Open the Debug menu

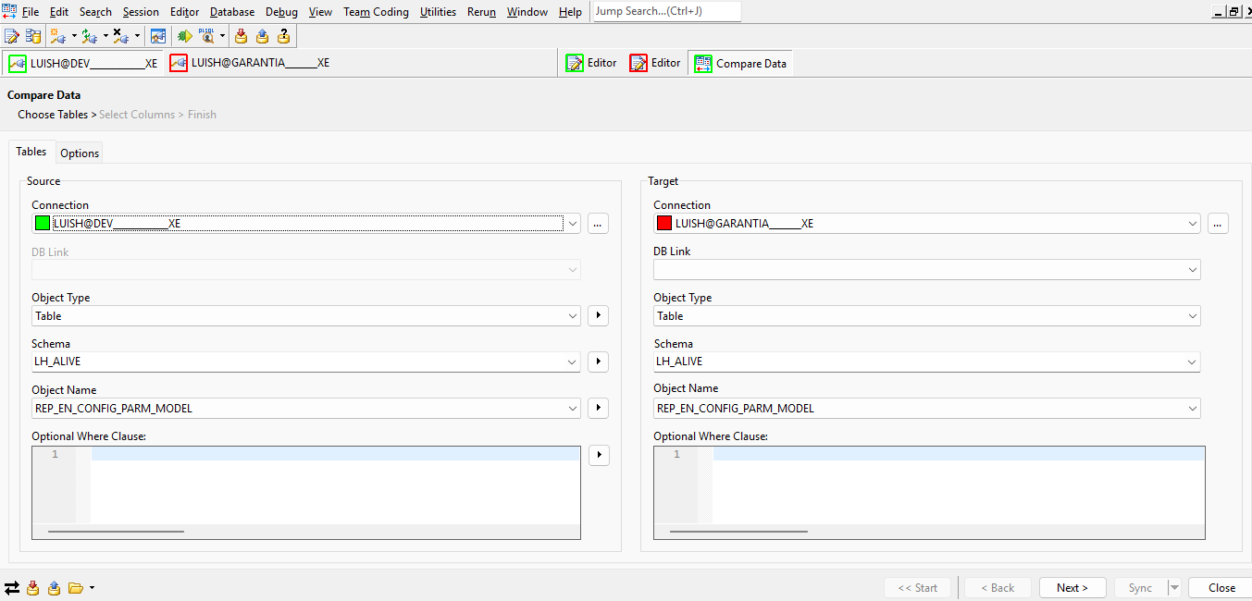click(x=281, y=12)
